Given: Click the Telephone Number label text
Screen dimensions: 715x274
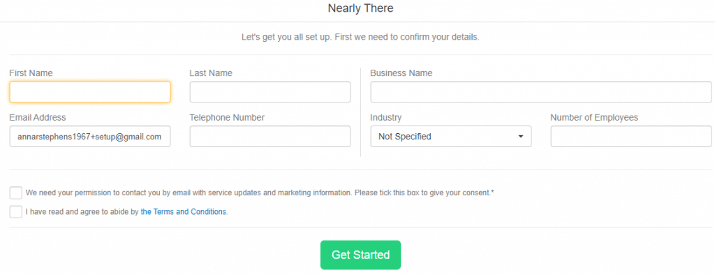Looking at the screenshot, I should [227, 117].
